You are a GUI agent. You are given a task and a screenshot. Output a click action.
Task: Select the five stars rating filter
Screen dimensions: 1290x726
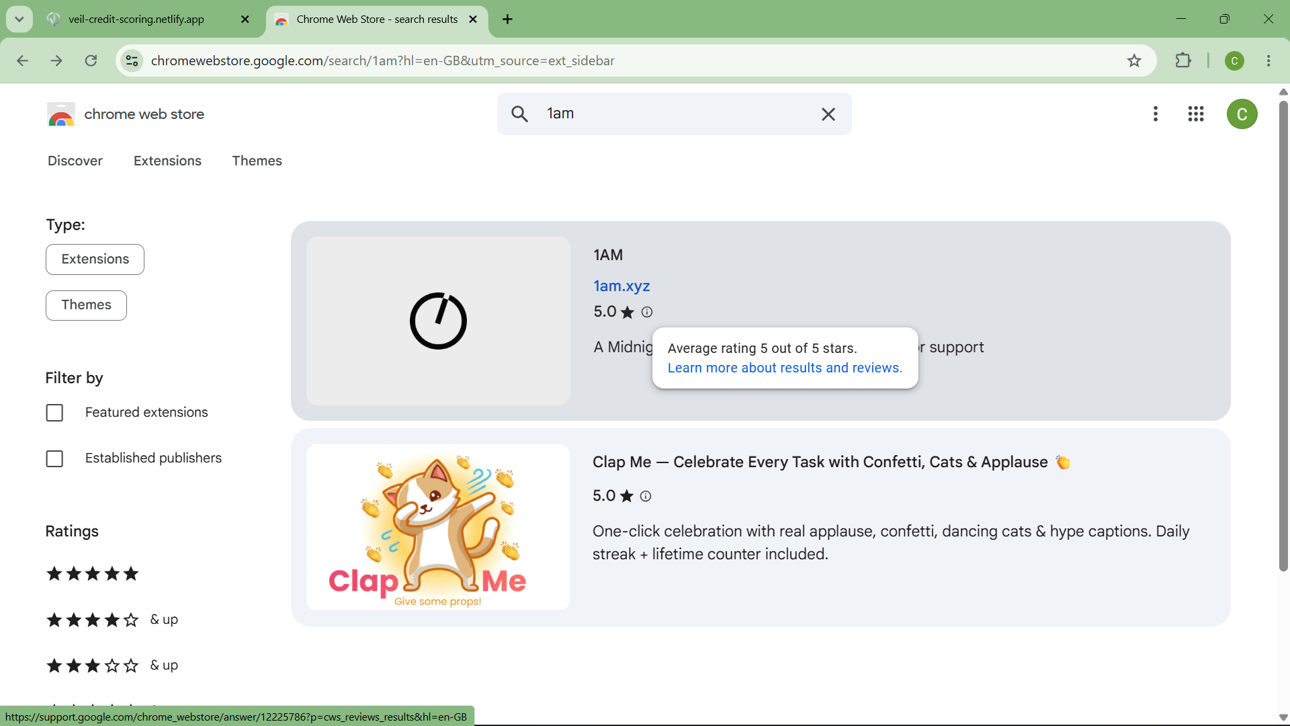(93, 574)
